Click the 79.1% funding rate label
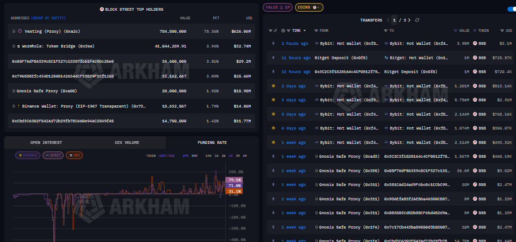 (x=234, y=180)
